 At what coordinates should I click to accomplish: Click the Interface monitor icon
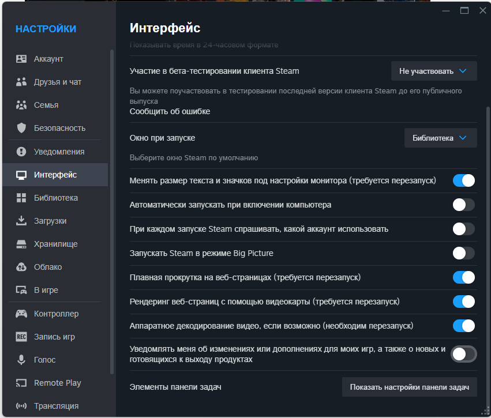pos(21,175)
